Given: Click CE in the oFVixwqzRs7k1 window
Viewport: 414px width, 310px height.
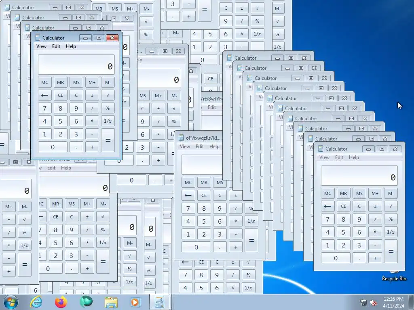Looking at the screenshot, I should pyautogui.click(x=204, y=195).
